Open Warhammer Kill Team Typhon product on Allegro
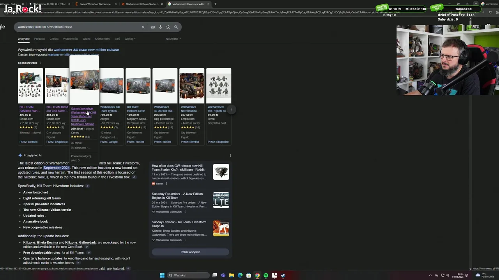 (x=110, y=109)
